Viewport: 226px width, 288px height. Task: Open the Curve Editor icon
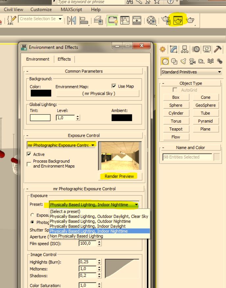click(x=125, y=20)
